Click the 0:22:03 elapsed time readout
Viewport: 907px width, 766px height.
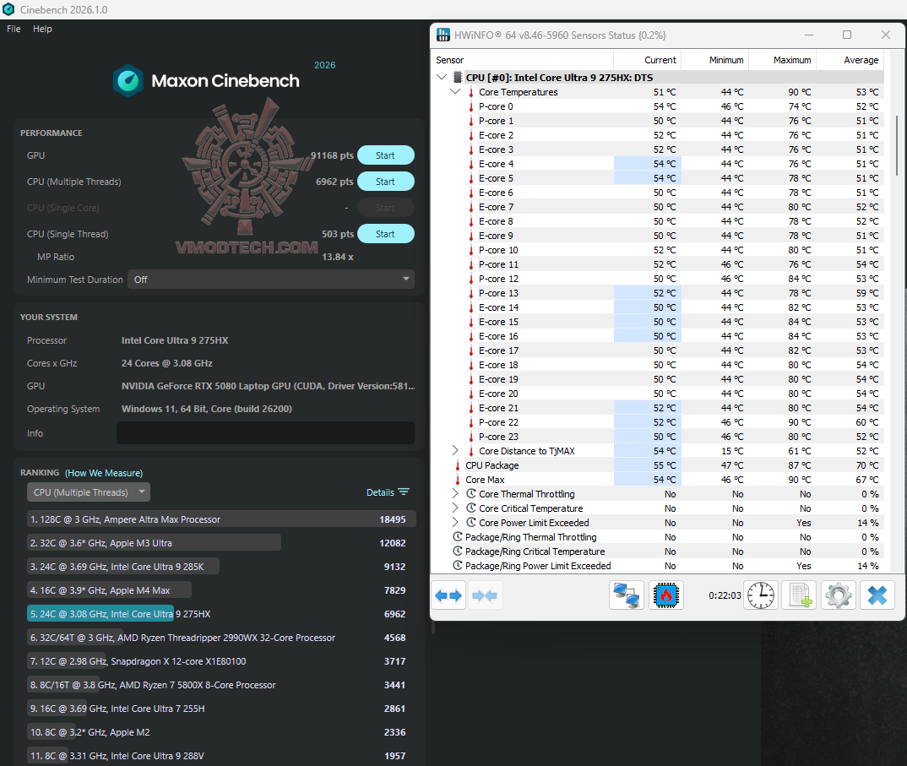click(x=725, y=595)
